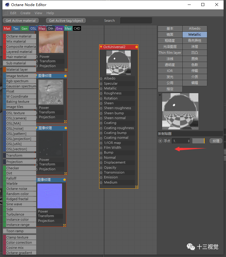The image size is (226, 257).
Task: Collapse the dark 图像纹理 node triangle
Action: [x=37, y=128]
